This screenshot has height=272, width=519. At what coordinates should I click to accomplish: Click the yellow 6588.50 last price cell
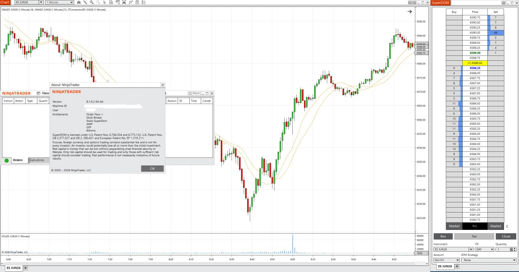(475, 63)
